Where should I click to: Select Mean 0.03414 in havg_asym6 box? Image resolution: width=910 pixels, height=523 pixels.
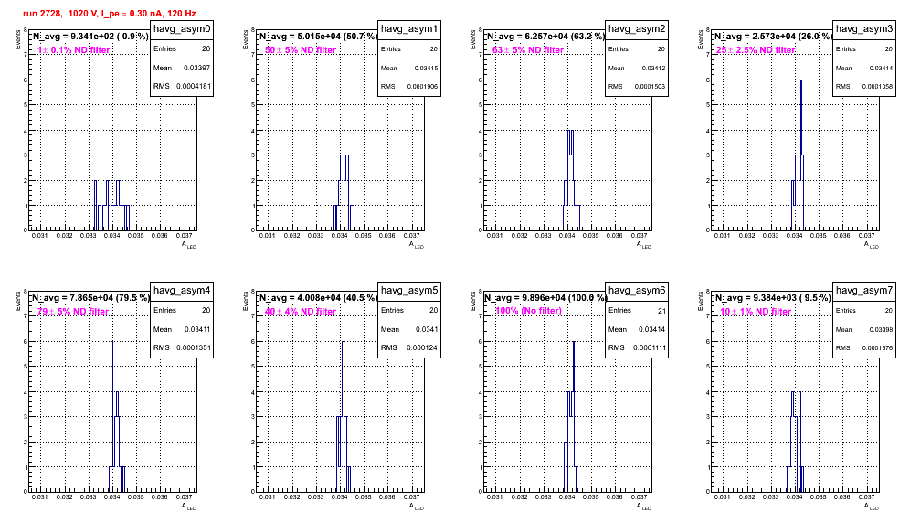coord(651,329)
